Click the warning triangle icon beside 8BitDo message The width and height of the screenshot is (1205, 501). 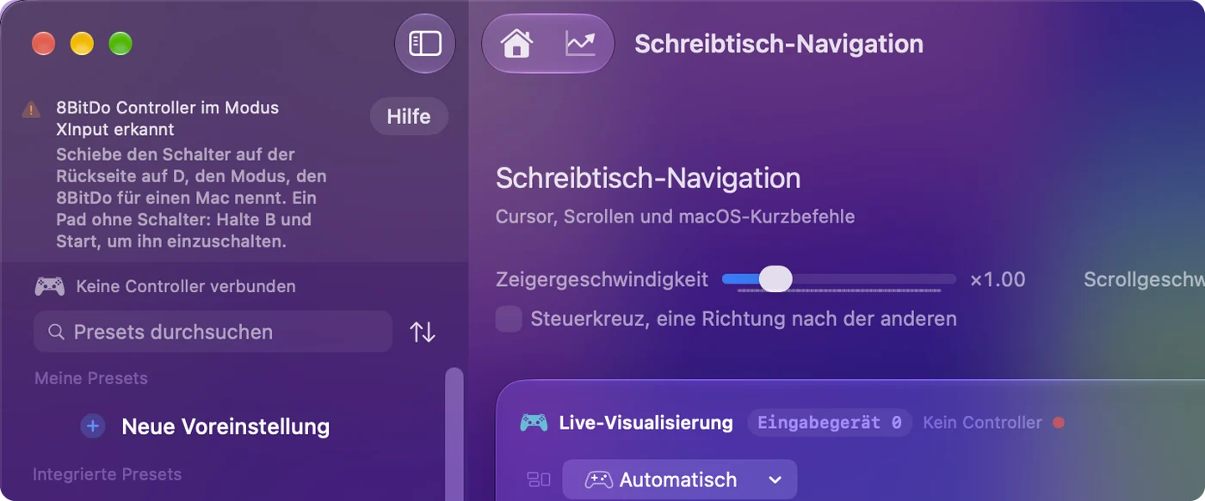click(31, 109)
